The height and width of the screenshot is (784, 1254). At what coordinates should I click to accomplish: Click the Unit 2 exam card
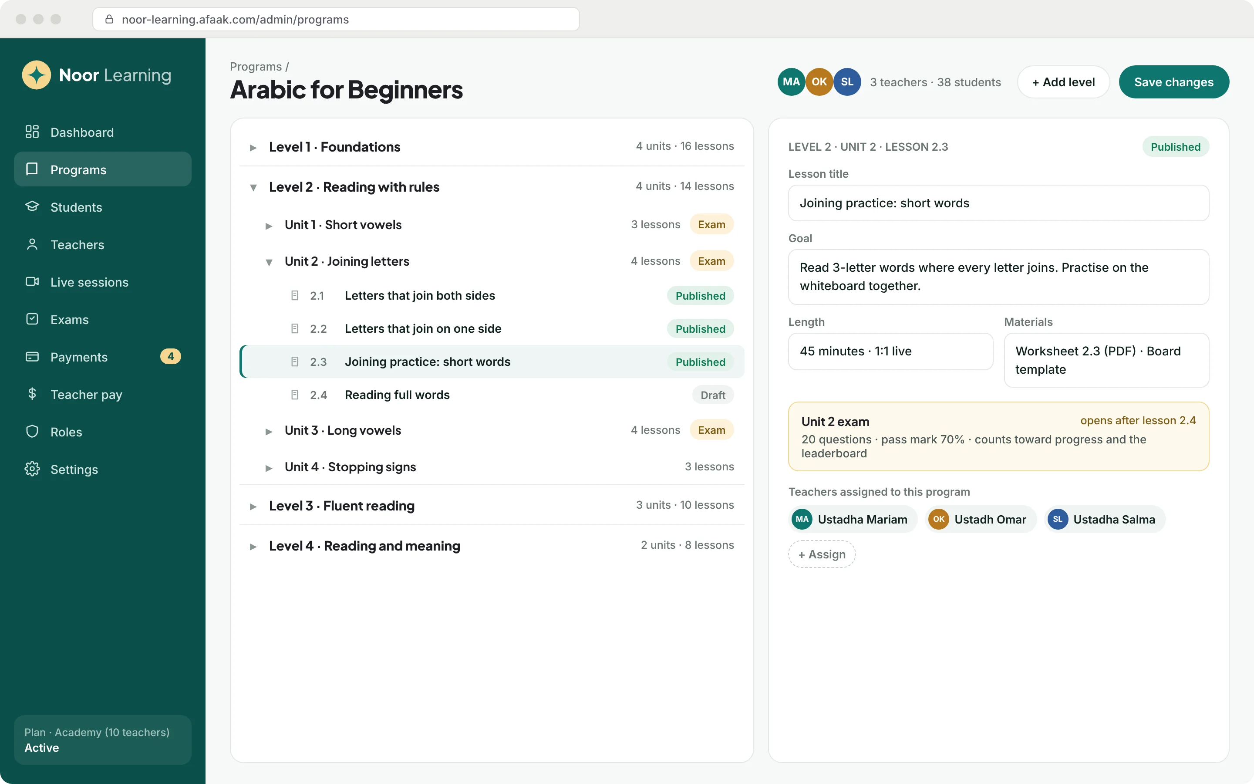click(998, 436)
